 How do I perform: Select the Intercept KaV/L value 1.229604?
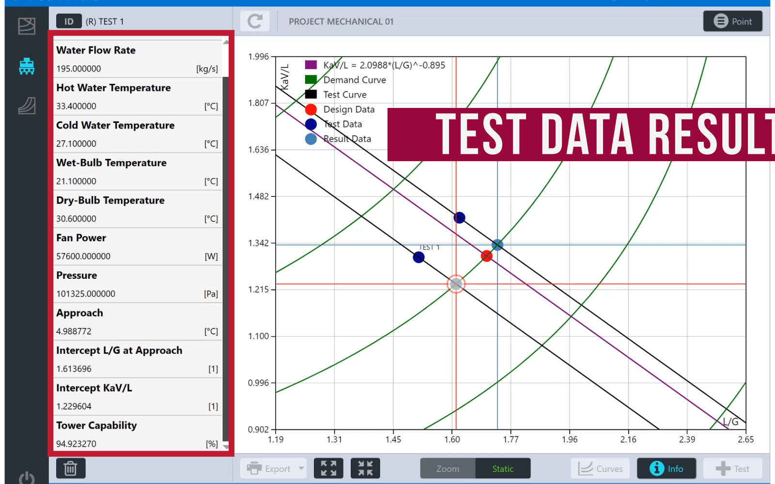click(x=74, y=407)
